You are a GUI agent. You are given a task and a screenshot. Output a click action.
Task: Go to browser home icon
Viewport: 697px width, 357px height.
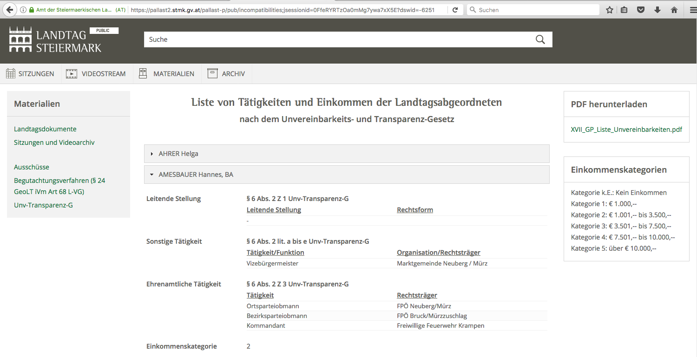[x=674, y=10]
